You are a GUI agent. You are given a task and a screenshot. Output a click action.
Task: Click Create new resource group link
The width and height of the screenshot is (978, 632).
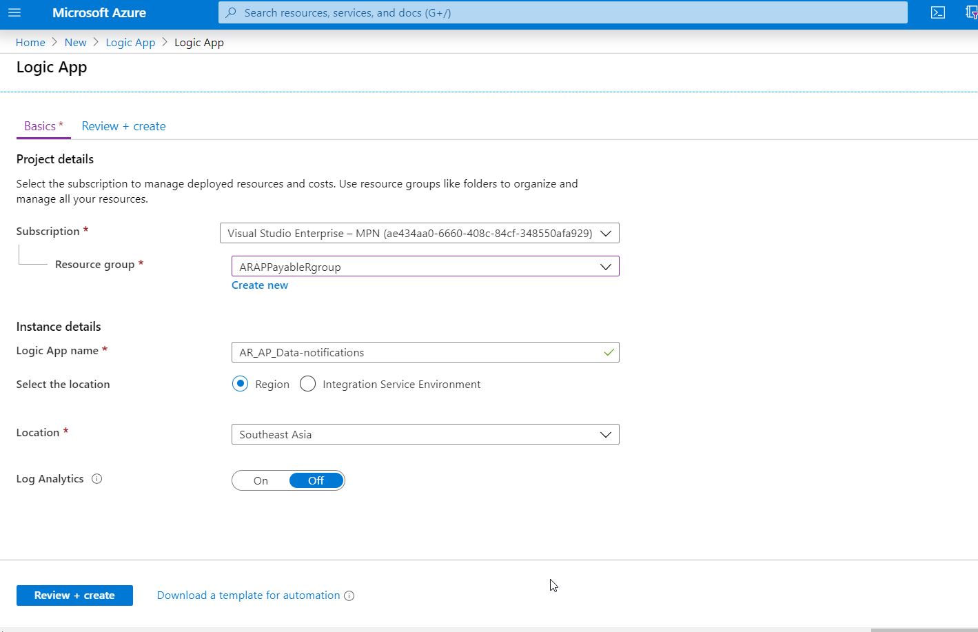tap(260, 285)
